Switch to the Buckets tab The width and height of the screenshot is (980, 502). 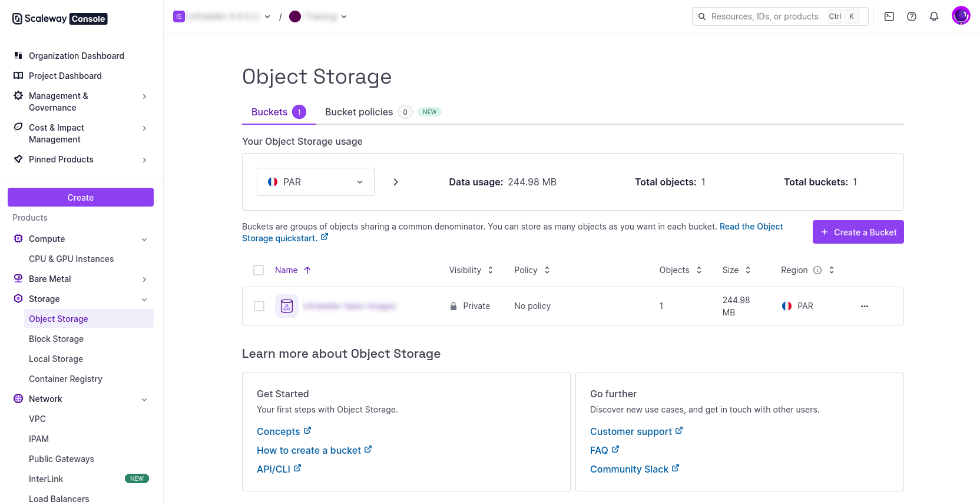pyautogui.click(x=279, y=112)
